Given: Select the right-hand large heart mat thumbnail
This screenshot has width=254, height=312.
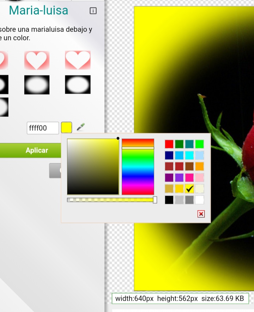Looking at the screenshot, I should [78, 60].
